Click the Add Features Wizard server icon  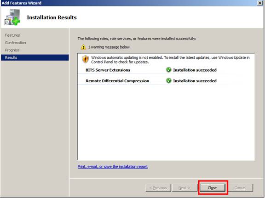coord(12,17)
